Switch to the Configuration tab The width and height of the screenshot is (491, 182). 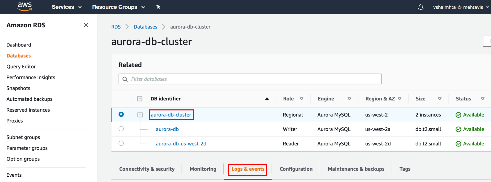pyautogui.click(x=296, y=169)
